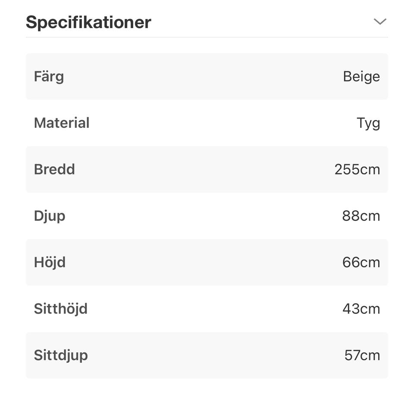Collapse the Specifikationer section chevron
This screenshot has width=414, height=405.
click(x=379, y=22)
